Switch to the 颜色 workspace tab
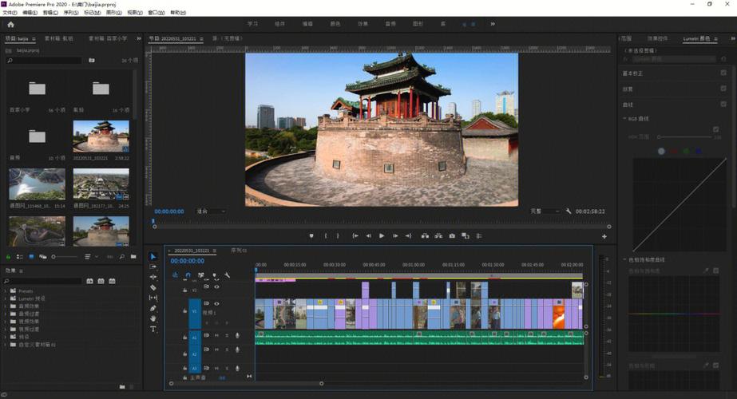Image resolution: width=737 pixels, height=399 pixels. tap(335, 24)
